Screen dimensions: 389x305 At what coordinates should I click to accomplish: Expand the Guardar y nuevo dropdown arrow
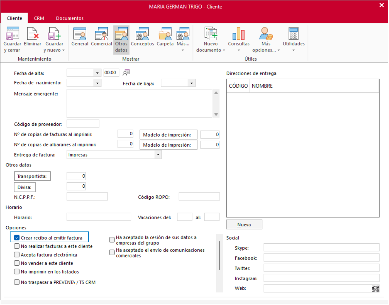[63, 50]
